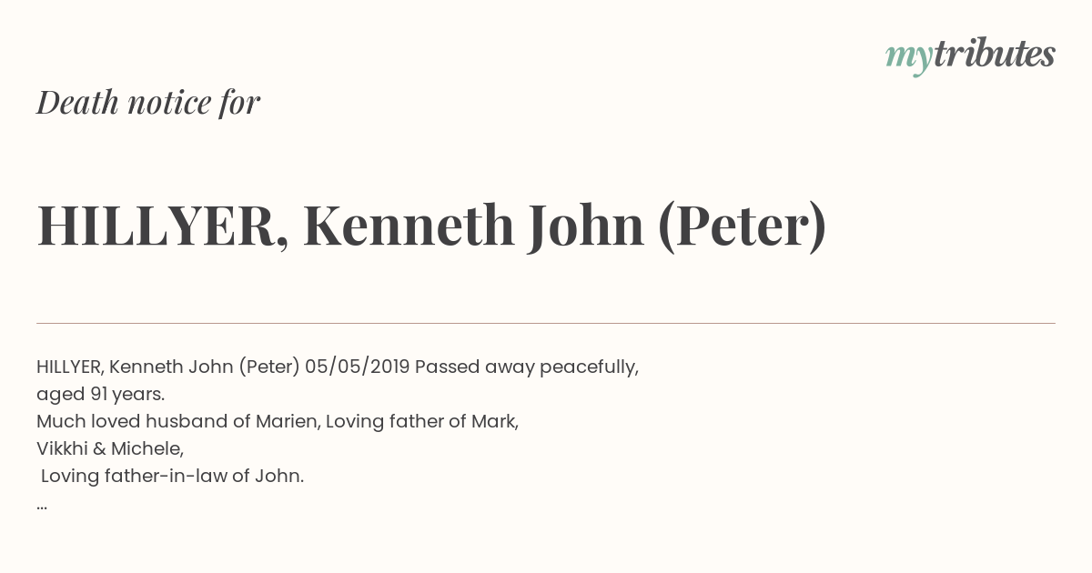The width and height of the screenshot is (1092, 573).
Task: Click the mytributes logo
Action: point(970,56)
